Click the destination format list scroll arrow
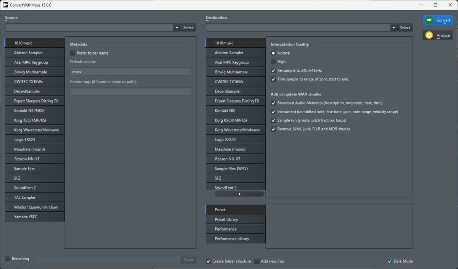 (x=239, y=194)
